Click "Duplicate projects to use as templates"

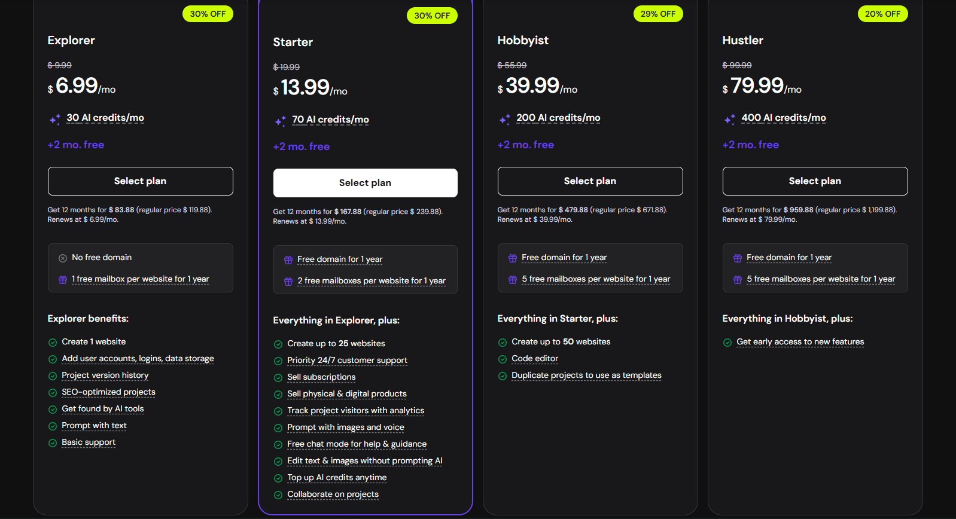pyautogui.click(x=586, y=375)
